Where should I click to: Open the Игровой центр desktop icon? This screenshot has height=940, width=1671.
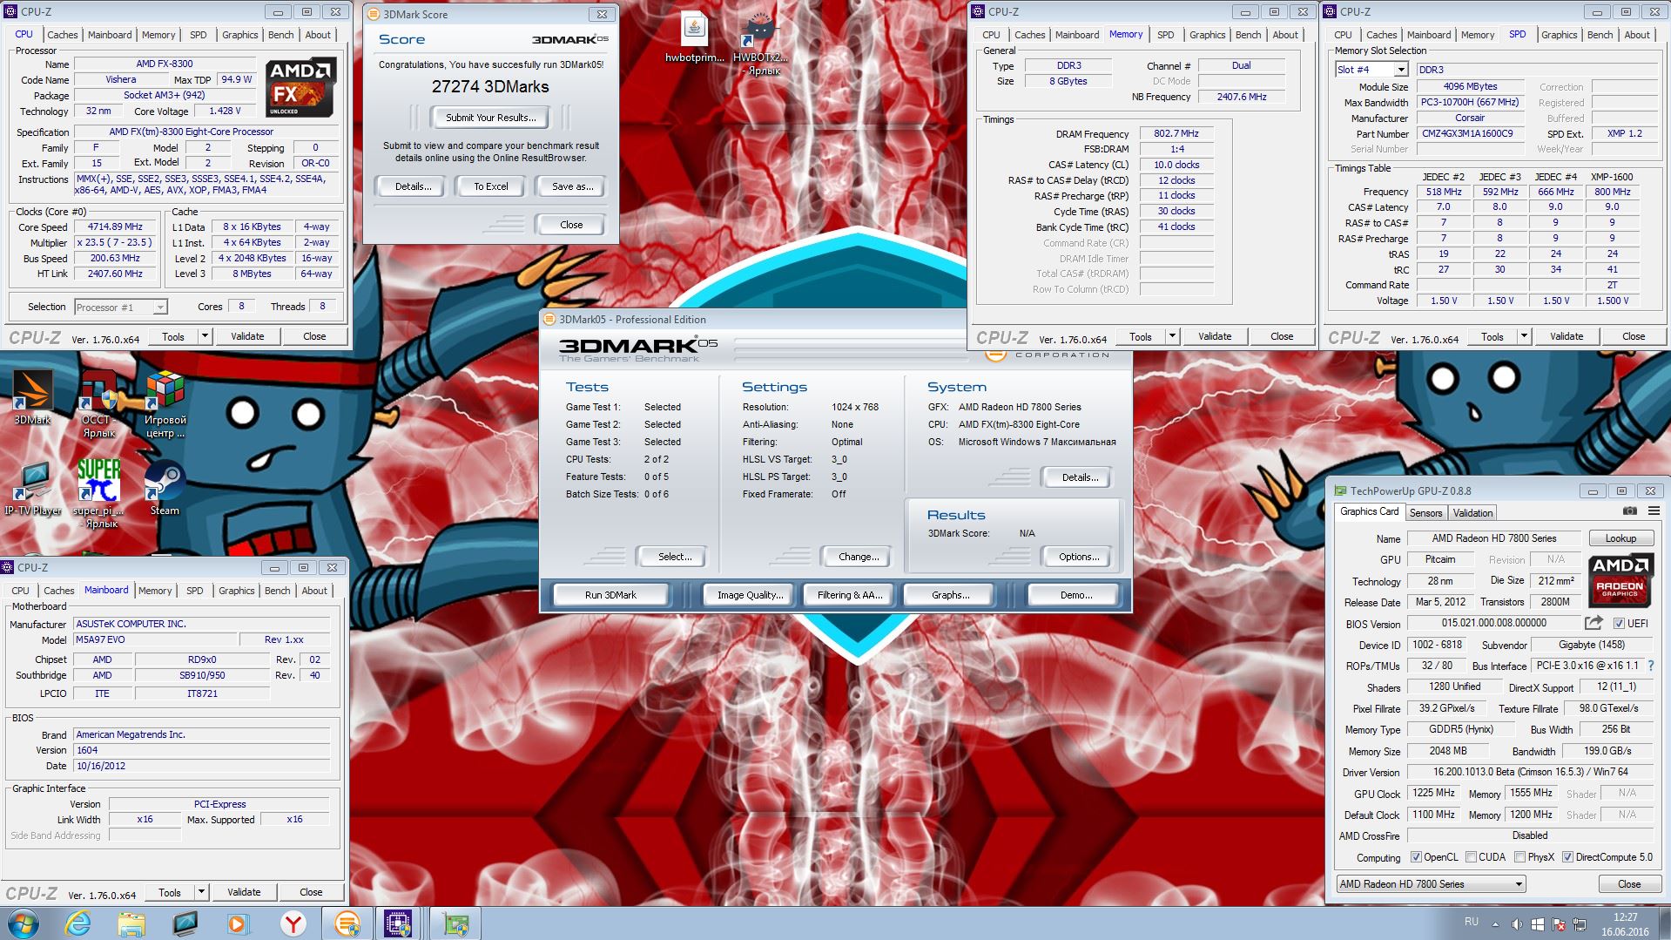(165, 402)
